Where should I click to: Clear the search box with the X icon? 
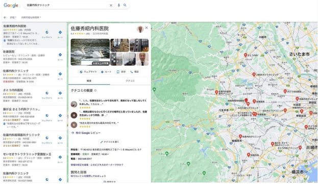click(111, 5)
